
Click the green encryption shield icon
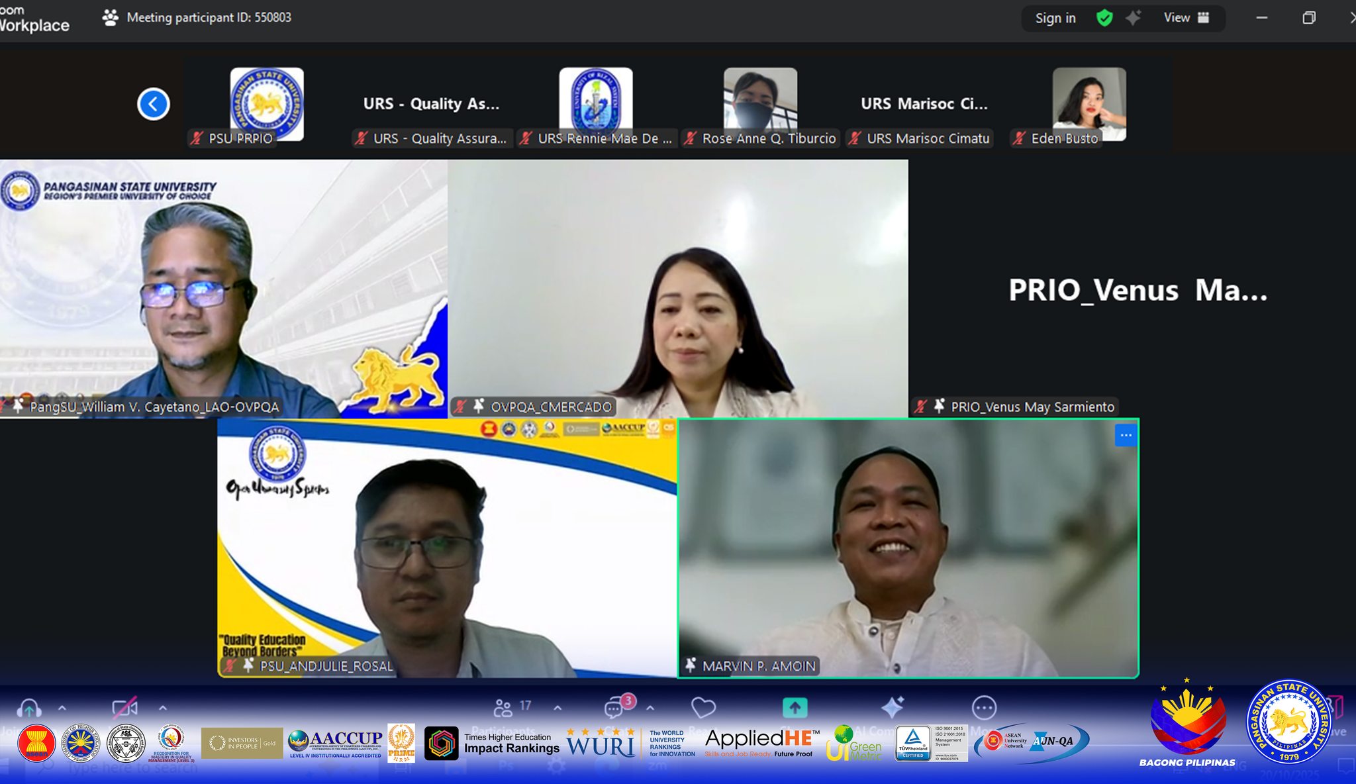coord(1104,18)
